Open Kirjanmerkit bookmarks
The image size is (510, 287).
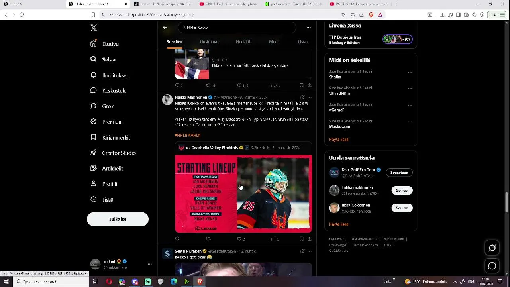point(111,138)
